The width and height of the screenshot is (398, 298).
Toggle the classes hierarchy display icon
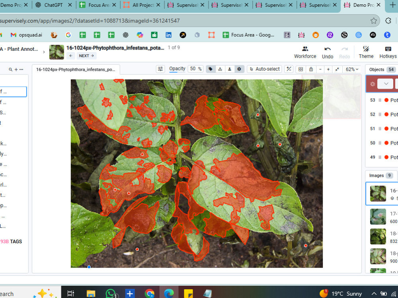coord(220,69)
